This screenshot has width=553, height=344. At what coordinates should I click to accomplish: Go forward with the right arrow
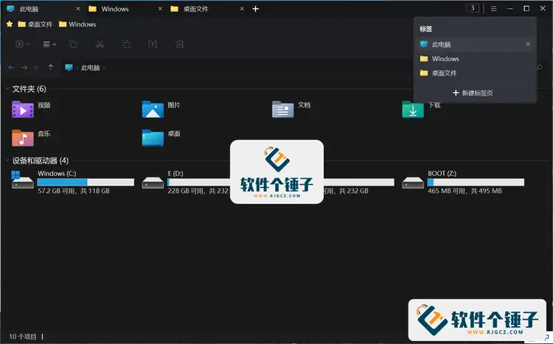(24, 67)
